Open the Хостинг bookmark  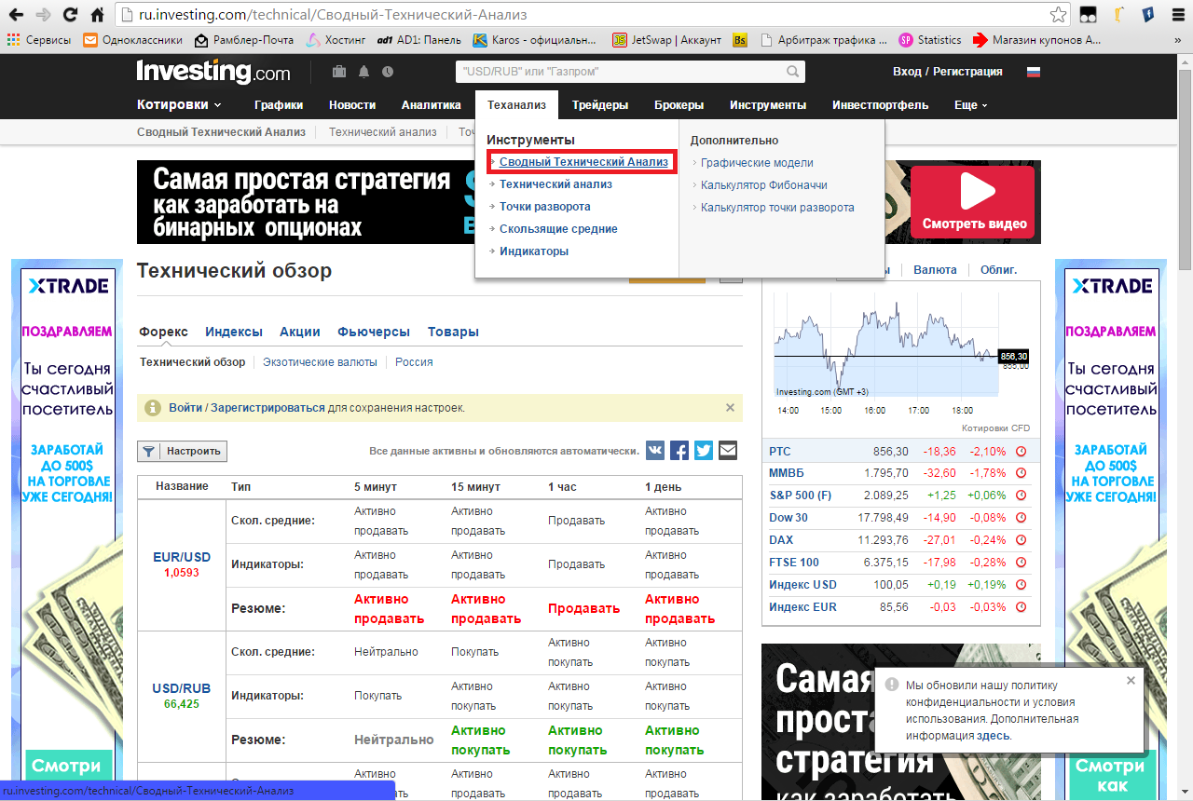point(336,40)
